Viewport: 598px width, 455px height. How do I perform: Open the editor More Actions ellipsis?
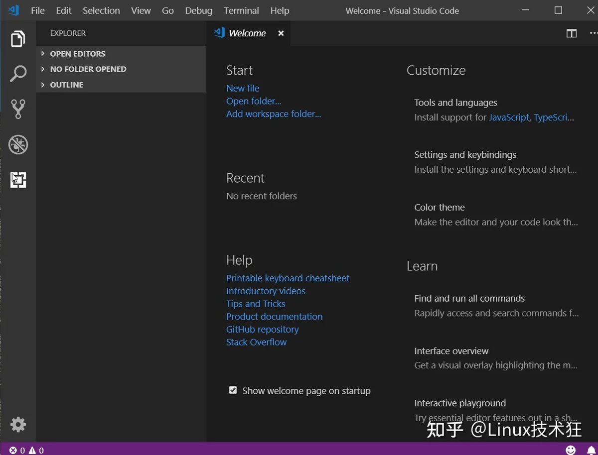[x=594, y=33]
